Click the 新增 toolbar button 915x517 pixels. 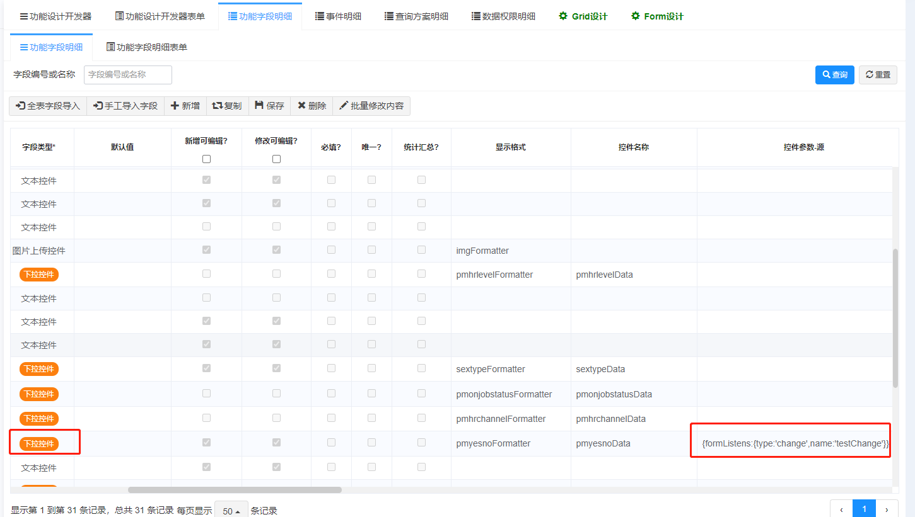pos(185,106)
